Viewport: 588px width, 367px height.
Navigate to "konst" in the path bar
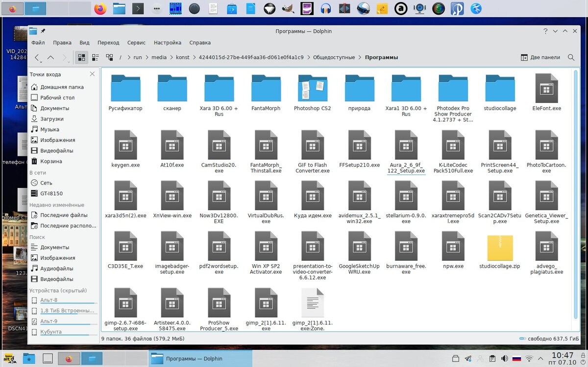183,57
